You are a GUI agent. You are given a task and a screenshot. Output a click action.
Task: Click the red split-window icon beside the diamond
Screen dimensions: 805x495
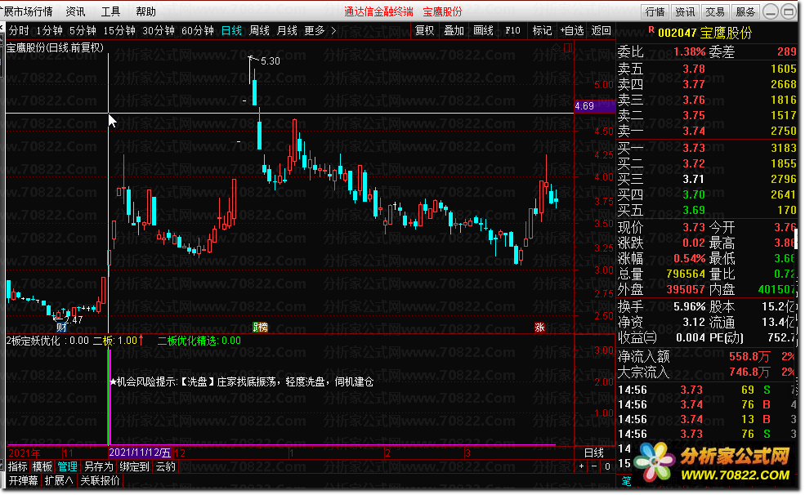[568, 47]
